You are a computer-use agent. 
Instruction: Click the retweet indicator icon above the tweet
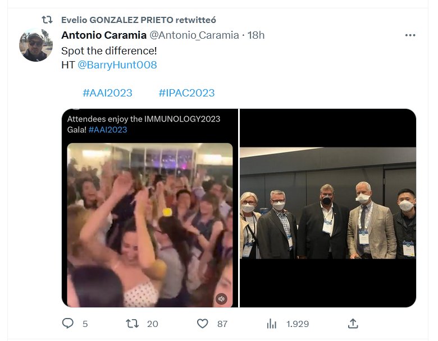click(x=47, y=20)
